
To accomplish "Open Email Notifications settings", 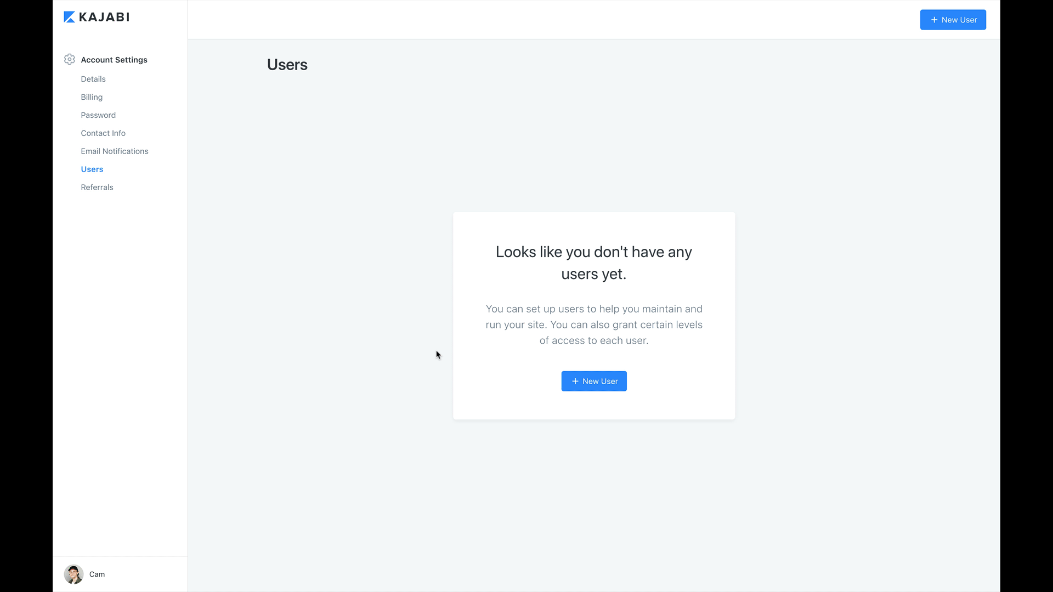I will coord(115,151).
